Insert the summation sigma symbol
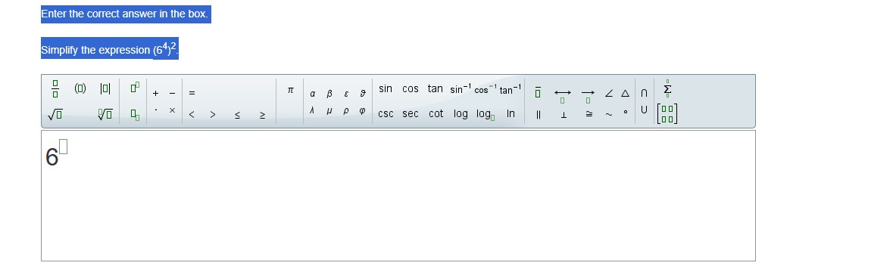893x272 pixels. pyautogui.click(x=667, y=89)
